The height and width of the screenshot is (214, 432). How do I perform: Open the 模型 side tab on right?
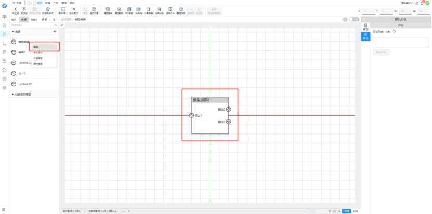pos(365,27)
